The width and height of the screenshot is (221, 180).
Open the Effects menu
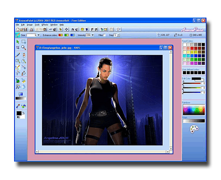pos(45,25)
